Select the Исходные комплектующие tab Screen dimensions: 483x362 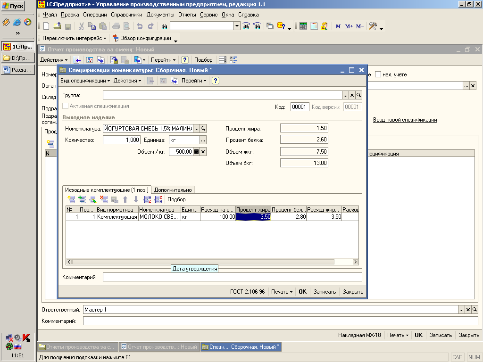[107, 189]
